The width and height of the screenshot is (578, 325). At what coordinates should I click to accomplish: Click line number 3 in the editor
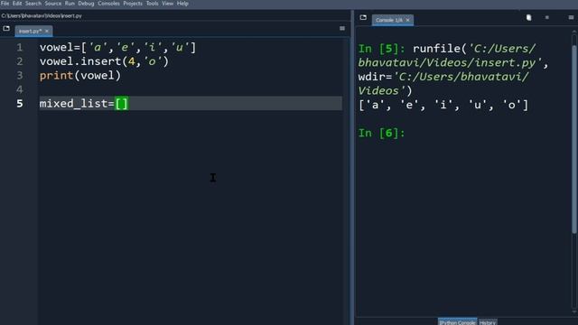20,76
